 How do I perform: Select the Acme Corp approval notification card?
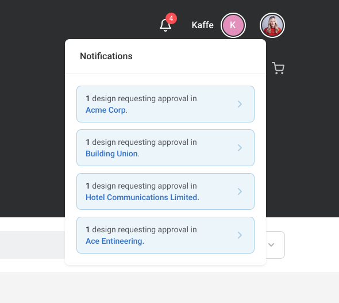(x=165, y=104)
